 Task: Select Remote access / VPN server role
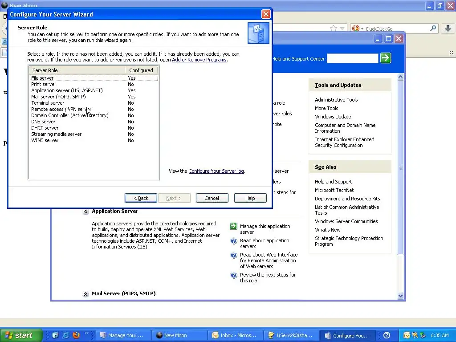click(94, 110)
